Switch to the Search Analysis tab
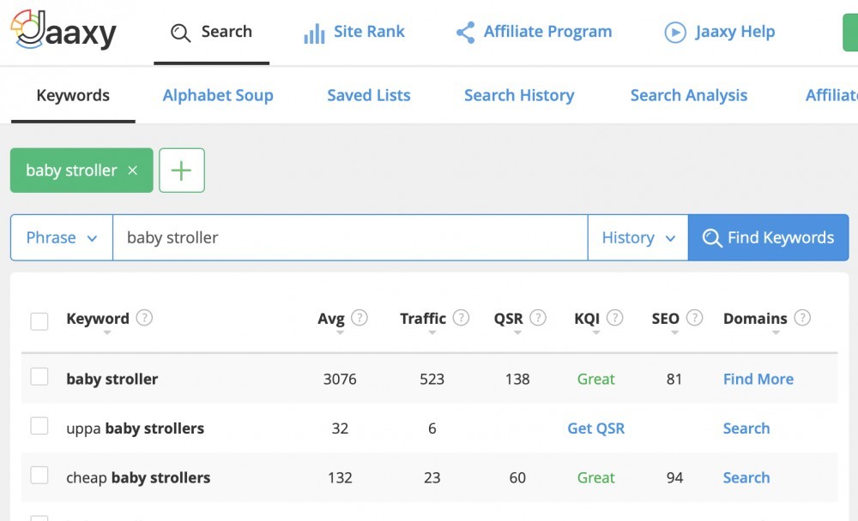The height and width of the screenshot is (521, 858). (689, 96)
